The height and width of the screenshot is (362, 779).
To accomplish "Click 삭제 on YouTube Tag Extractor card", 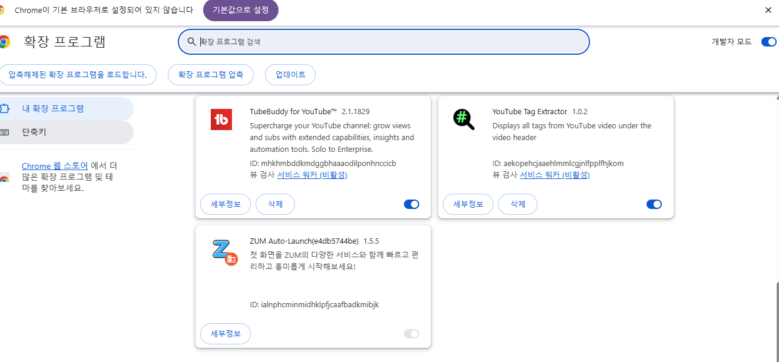I will pyautogui.click(x=518, y=204).
